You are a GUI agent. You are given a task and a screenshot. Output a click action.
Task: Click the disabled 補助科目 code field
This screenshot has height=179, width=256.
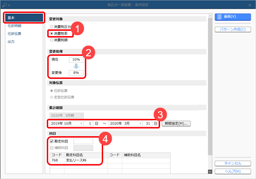point(83,148)
